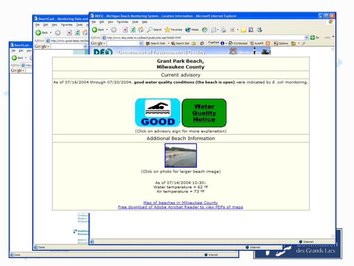The width and height of the screenshot is (354, 266).
Task: Open Free download of Adobe Acrobat Reader link
Action: point(180,207)
